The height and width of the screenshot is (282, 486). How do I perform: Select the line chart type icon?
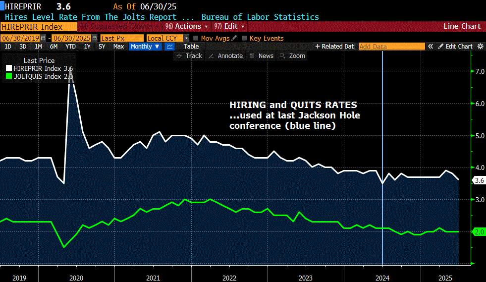click(169, 47)
